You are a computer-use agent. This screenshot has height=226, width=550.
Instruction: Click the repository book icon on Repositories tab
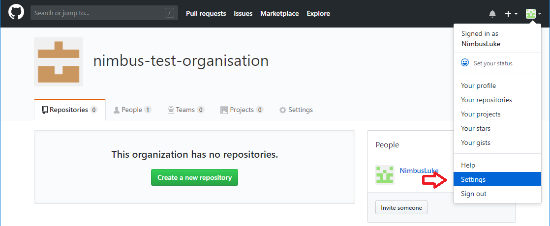coord(45,110)
